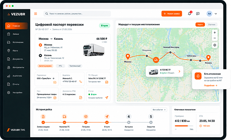Open Все события link
The width and height of the screenshot is (231, 140).
[x=159, y=110]
